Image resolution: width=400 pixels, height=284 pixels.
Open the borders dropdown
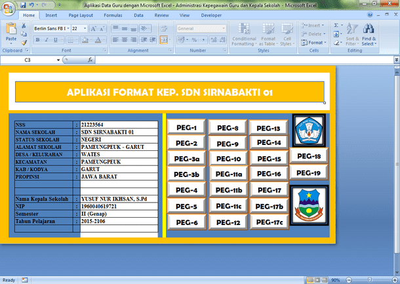(x=76, y=40)
